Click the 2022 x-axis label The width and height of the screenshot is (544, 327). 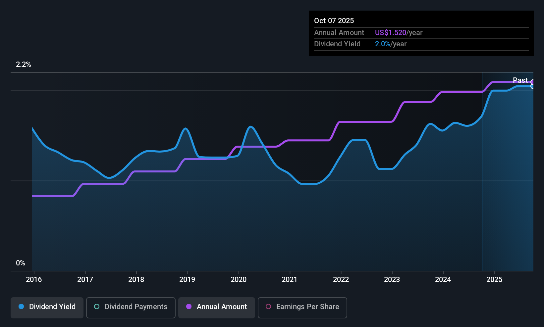tap(341, 279)
